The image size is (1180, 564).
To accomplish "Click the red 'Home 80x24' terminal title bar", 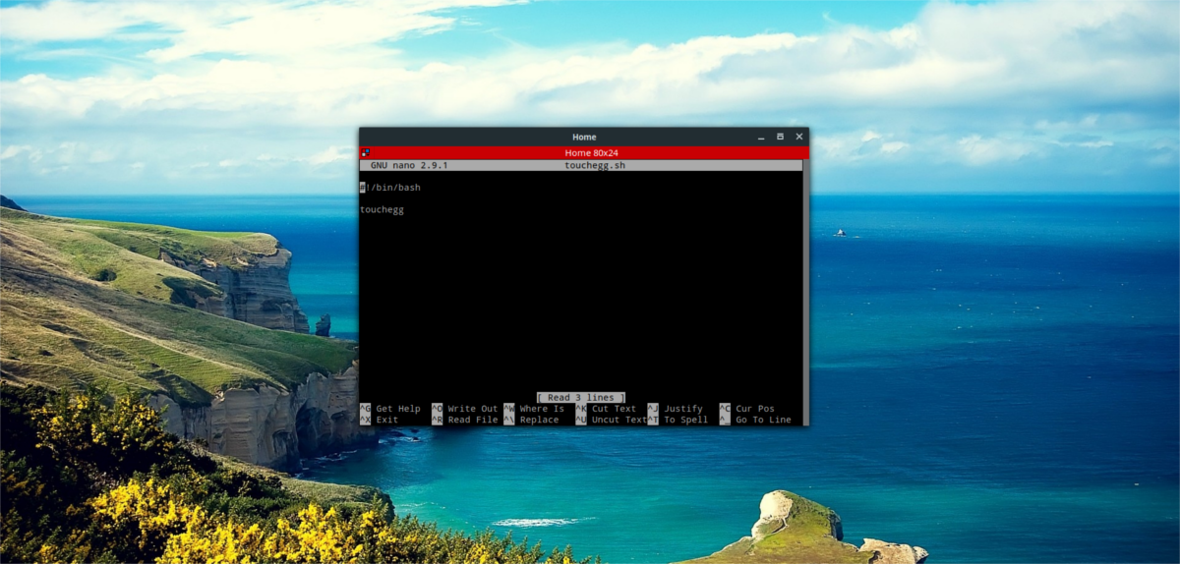I will 584,153.
